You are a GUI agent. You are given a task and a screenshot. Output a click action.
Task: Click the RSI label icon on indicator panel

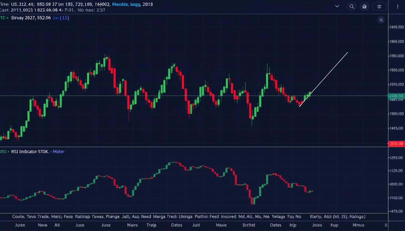(4, 152)
